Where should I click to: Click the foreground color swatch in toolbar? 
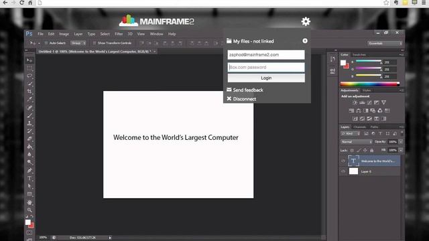(28, 222)
